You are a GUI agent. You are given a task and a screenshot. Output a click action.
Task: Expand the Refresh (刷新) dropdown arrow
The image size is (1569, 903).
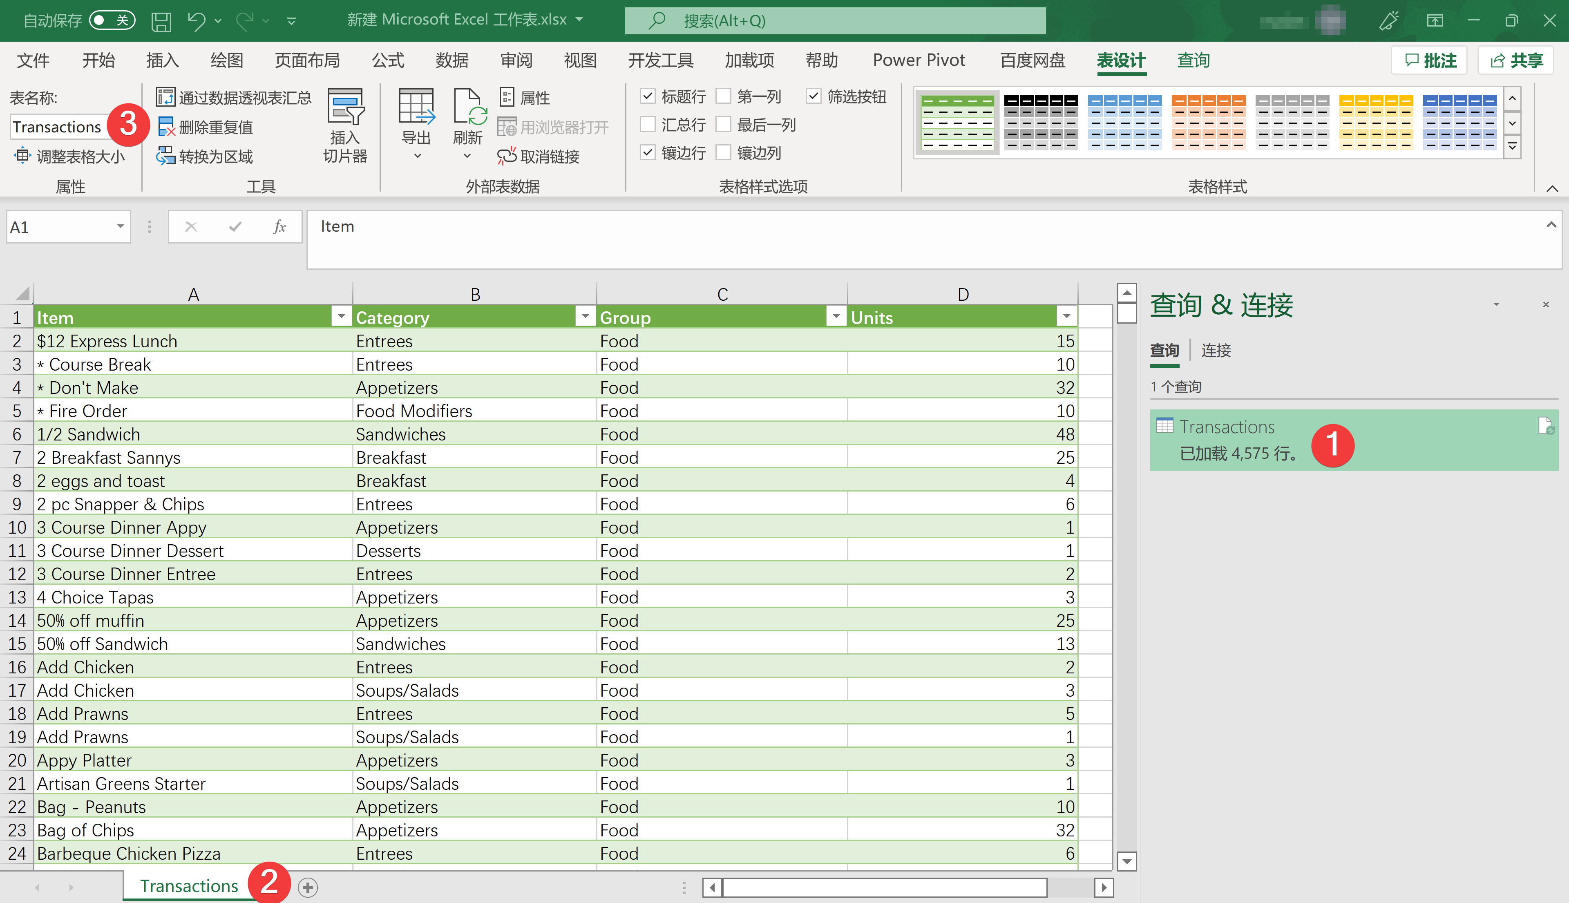(467, 156)
